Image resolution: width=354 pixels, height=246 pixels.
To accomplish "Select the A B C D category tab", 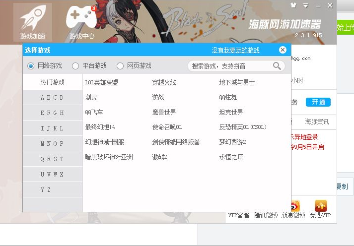I will point(53,97).
